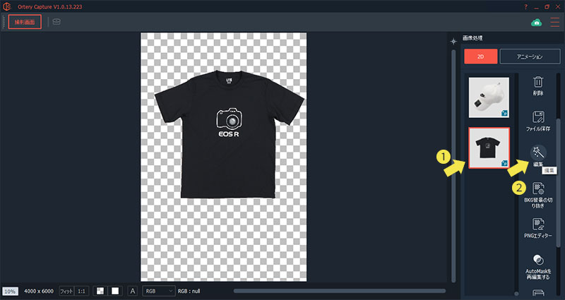
Task: Click the help question mark icon
Action: [525, 6]
